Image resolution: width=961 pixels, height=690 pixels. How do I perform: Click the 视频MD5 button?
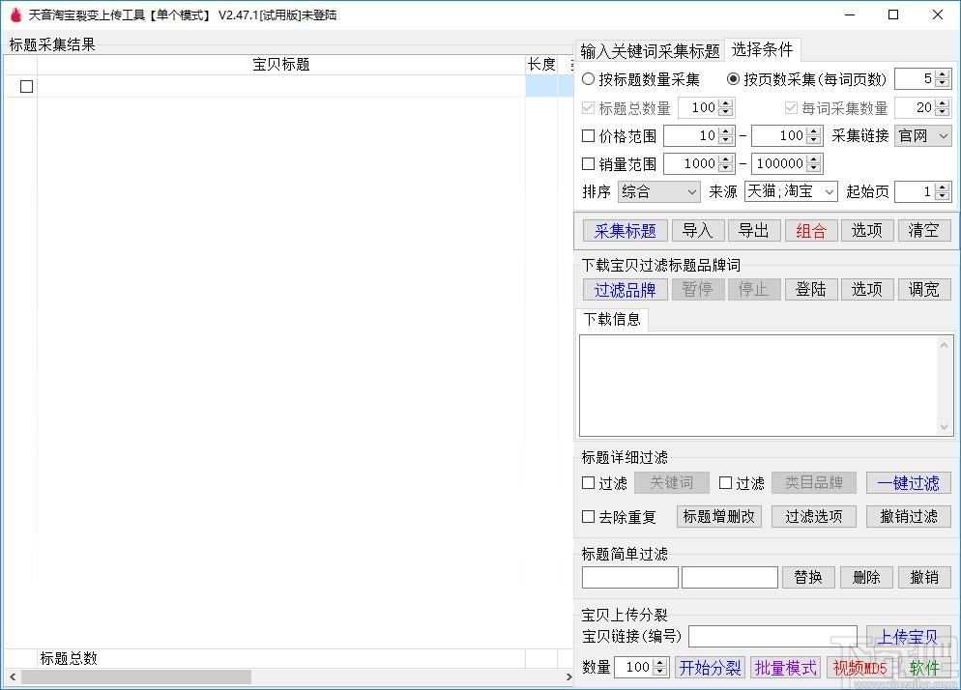(x=860, y=668)
